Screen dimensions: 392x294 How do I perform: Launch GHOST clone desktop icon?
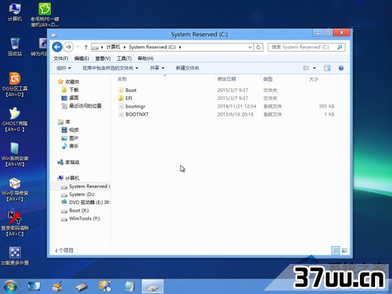15,120
